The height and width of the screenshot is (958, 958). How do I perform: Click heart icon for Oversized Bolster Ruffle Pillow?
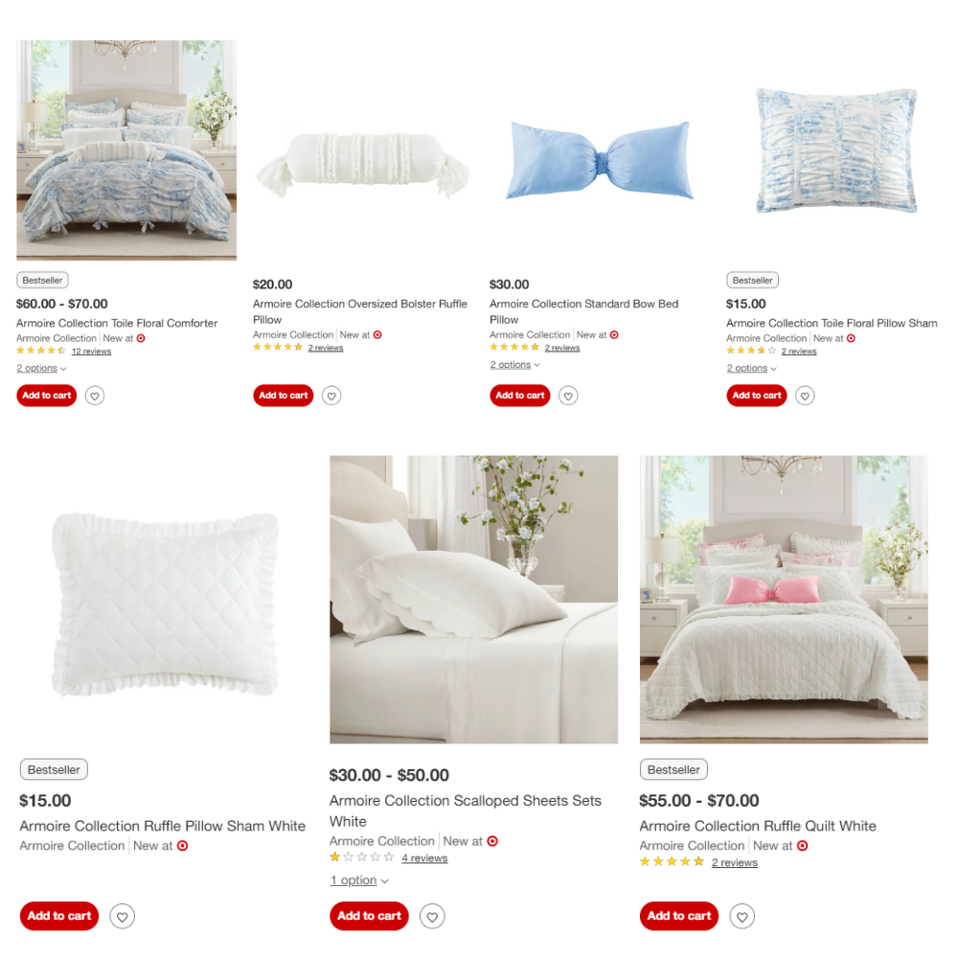click(x=331, y=396)
